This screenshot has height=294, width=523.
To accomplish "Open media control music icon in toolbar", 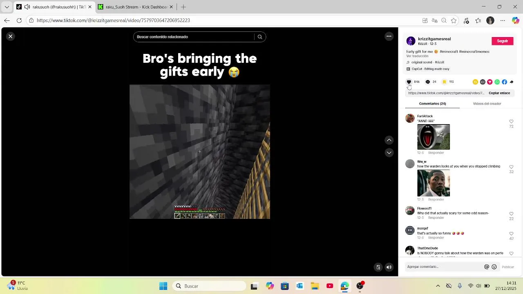I will point(467,20).
